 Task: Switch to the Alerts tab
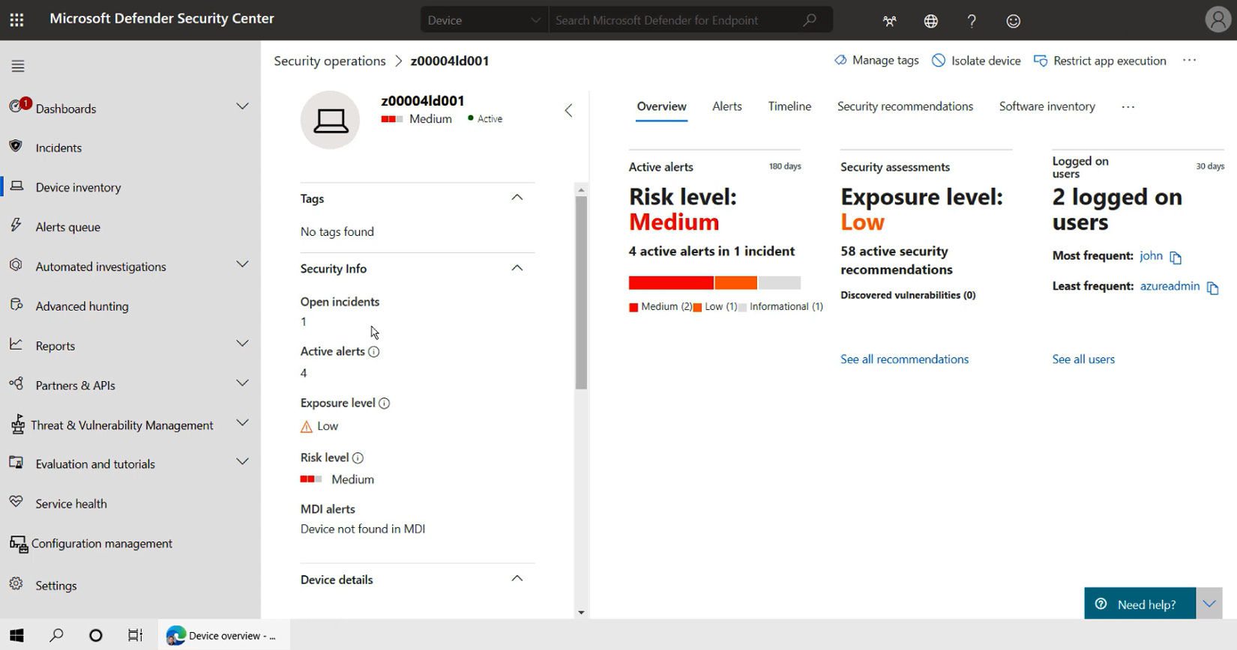[x=727, y=106]
